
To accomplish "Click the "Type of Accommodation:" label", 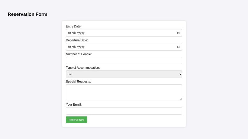I will (x=83, y=68).
